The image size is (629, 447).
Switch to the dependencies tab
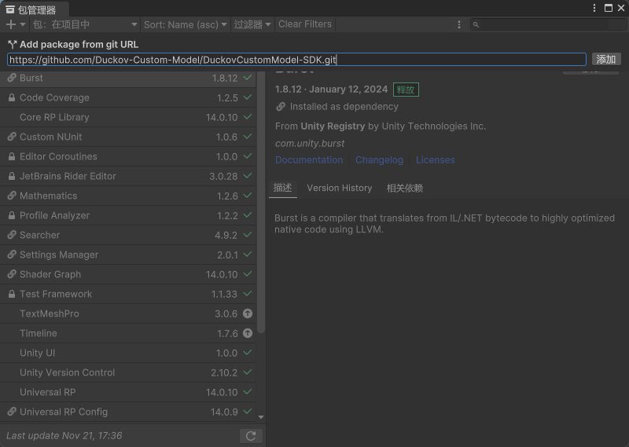point(404,188)
